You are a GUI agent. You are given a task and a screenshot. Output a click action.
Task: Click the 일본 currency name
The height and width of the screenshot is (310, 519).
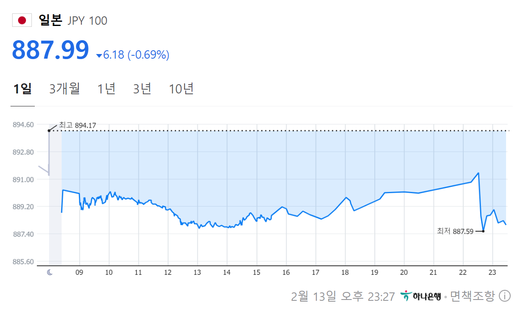click(x=50, y=20)
